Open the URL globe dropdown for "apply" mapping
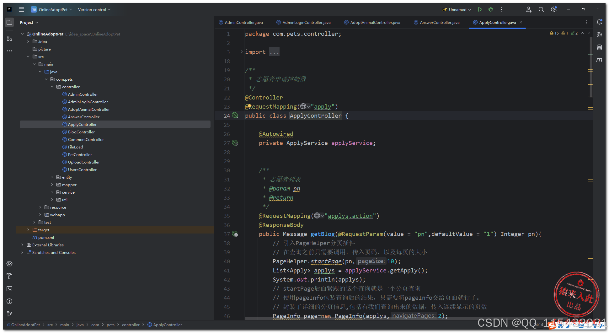Image resolution: width=609 pixels, height=333 pixels. (x=305, y=106)
